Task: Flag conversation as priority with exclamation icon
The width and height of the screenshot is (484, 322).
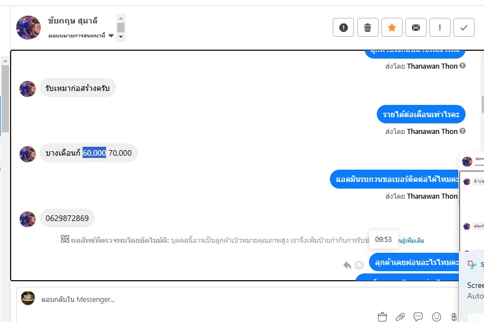Action: [x=440, y=27]
